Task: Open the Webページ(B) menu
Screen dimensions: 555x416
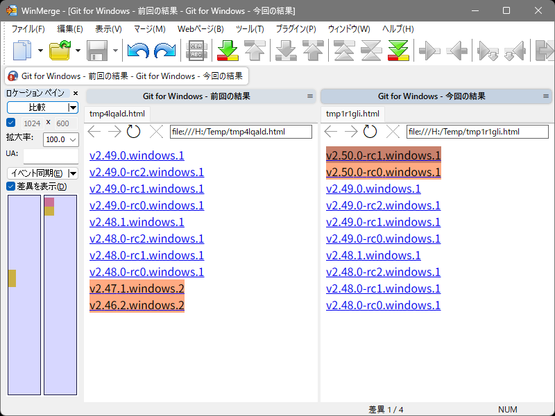Action: (200, 29)
